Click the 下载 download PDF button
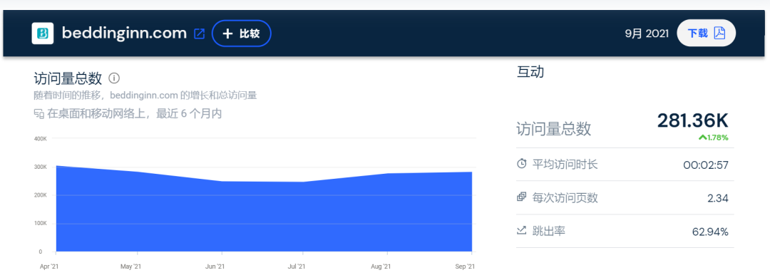The width and height of the screenshot is (770, 280). [706, 33]
